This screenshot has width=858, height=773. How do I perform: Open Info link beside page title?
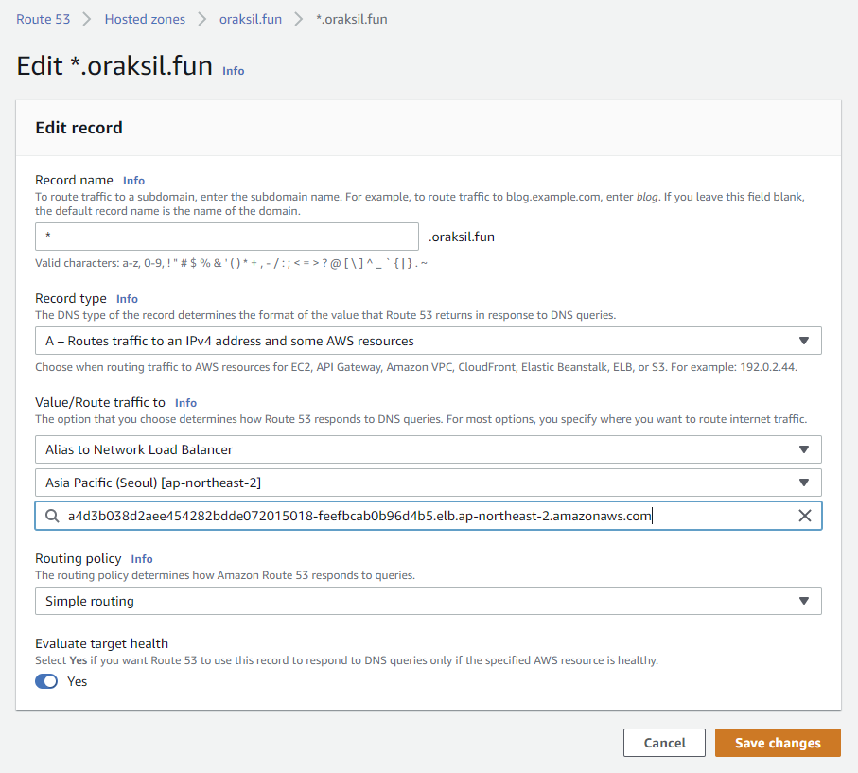coord(233,71)
